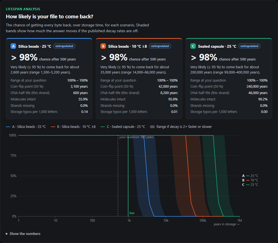
Task: Click the green C badge on the Sealed capsule card
Action: pos(193,46)
